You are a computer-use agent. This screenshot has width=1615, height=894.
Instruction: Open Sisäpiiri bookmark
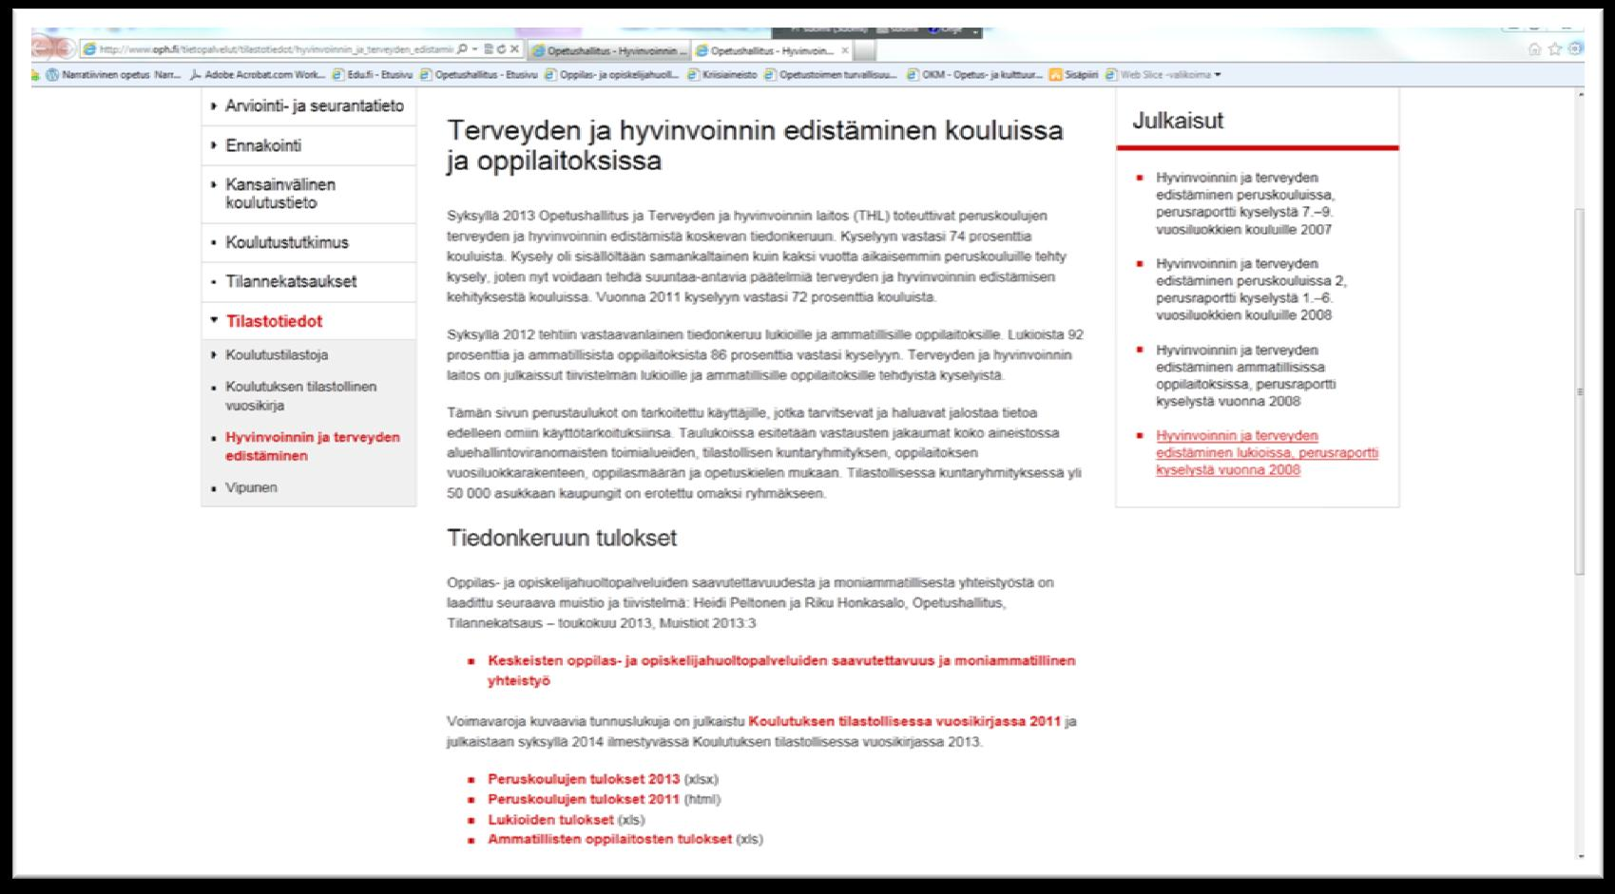point(1073,75)
